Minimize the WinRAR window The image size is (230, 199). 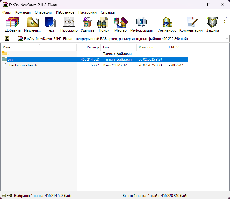(195, 5)
